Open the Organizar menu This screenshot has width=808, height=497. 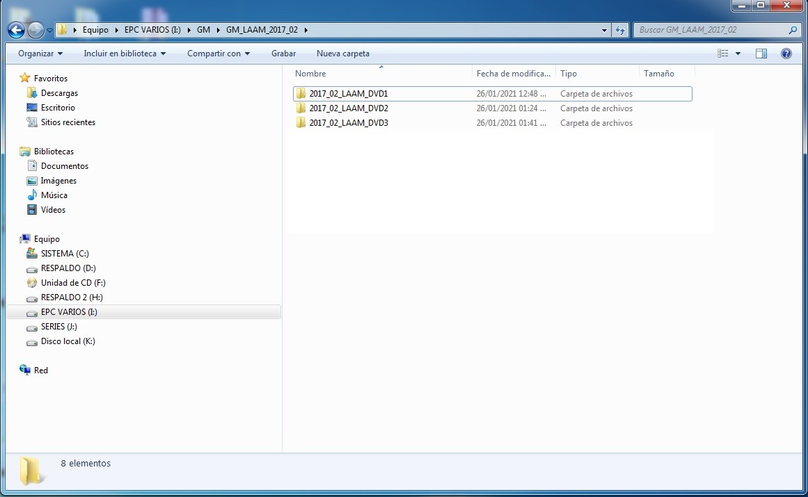coord(40,54)
